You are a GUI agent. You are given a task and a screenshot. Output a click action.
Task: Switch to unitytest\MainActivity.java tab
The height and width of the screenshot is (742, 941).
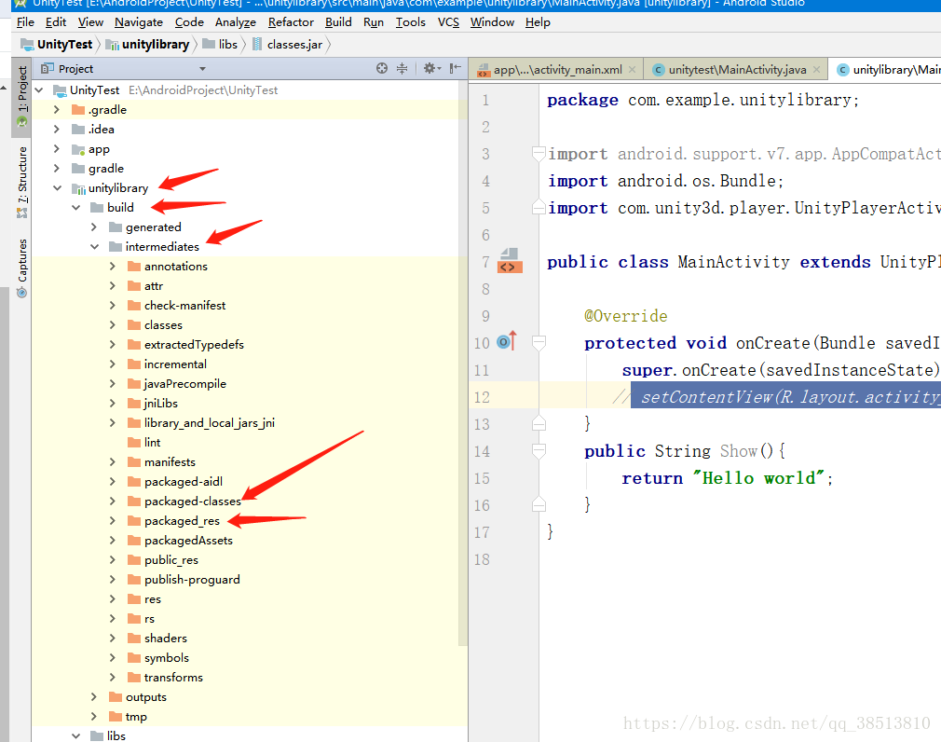click(737, 70)
